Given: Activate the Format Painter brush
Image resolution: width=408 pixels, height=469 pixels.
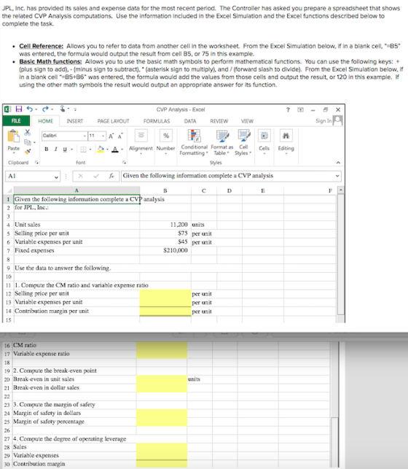Looking at the screenshot, I should pyautogui.click(x=28, y=151).
